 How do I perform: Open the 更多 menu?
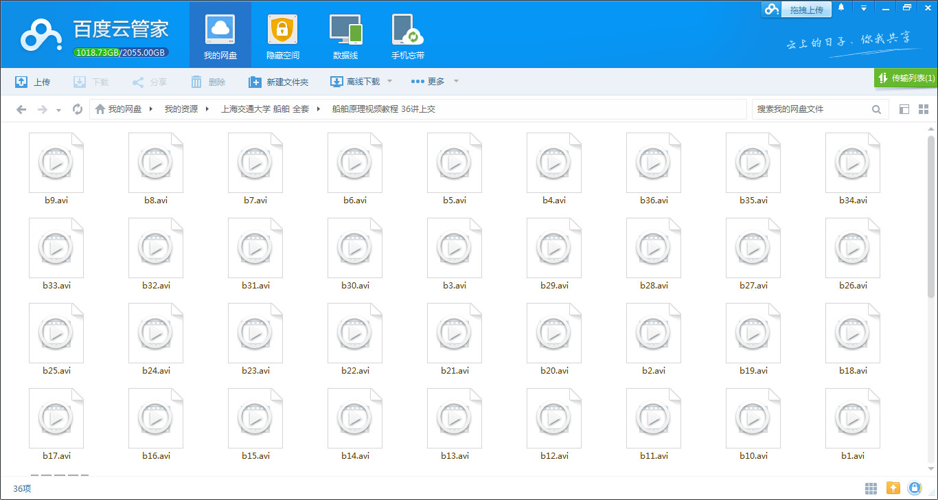coord(428,82)
